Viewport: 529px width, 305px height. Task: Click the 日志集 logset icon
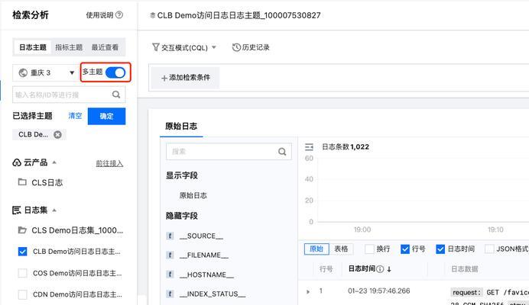click(x=17, y=210)
